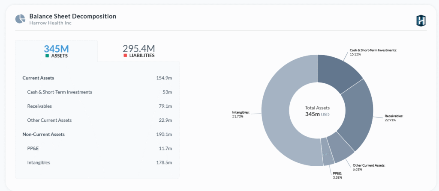This screenshot has width=439, height=191.
Task: Open the Harrow Health Inc subtitle link
Action: pos(50,23)
